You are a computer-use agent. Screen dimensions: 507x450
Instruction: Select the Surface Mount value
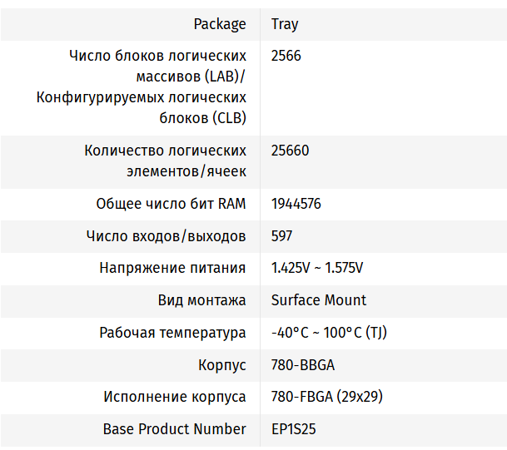(x=319, y=300)
